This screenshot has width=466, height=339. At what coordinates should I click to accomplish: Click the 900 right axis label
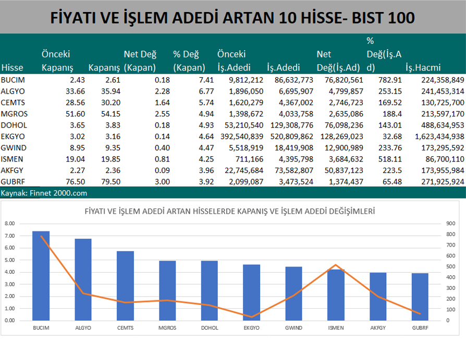click(x=450, y=224)
